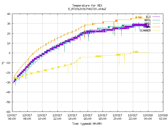Click the ELS legend label
Image resolution: width=168 pixels, height=126 pixels.
click(148, 17)
